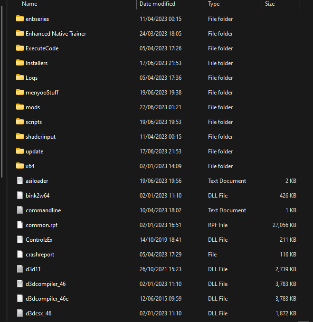This screenshot has width=313, height=322.
Task: Click the Logs folder name
Action: click(31, 78)
